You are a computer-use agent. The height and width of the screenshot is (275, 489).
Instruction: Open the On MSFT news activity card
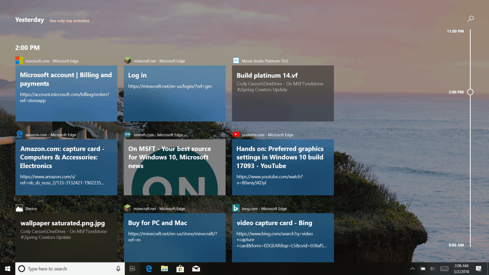coord(174,167)
